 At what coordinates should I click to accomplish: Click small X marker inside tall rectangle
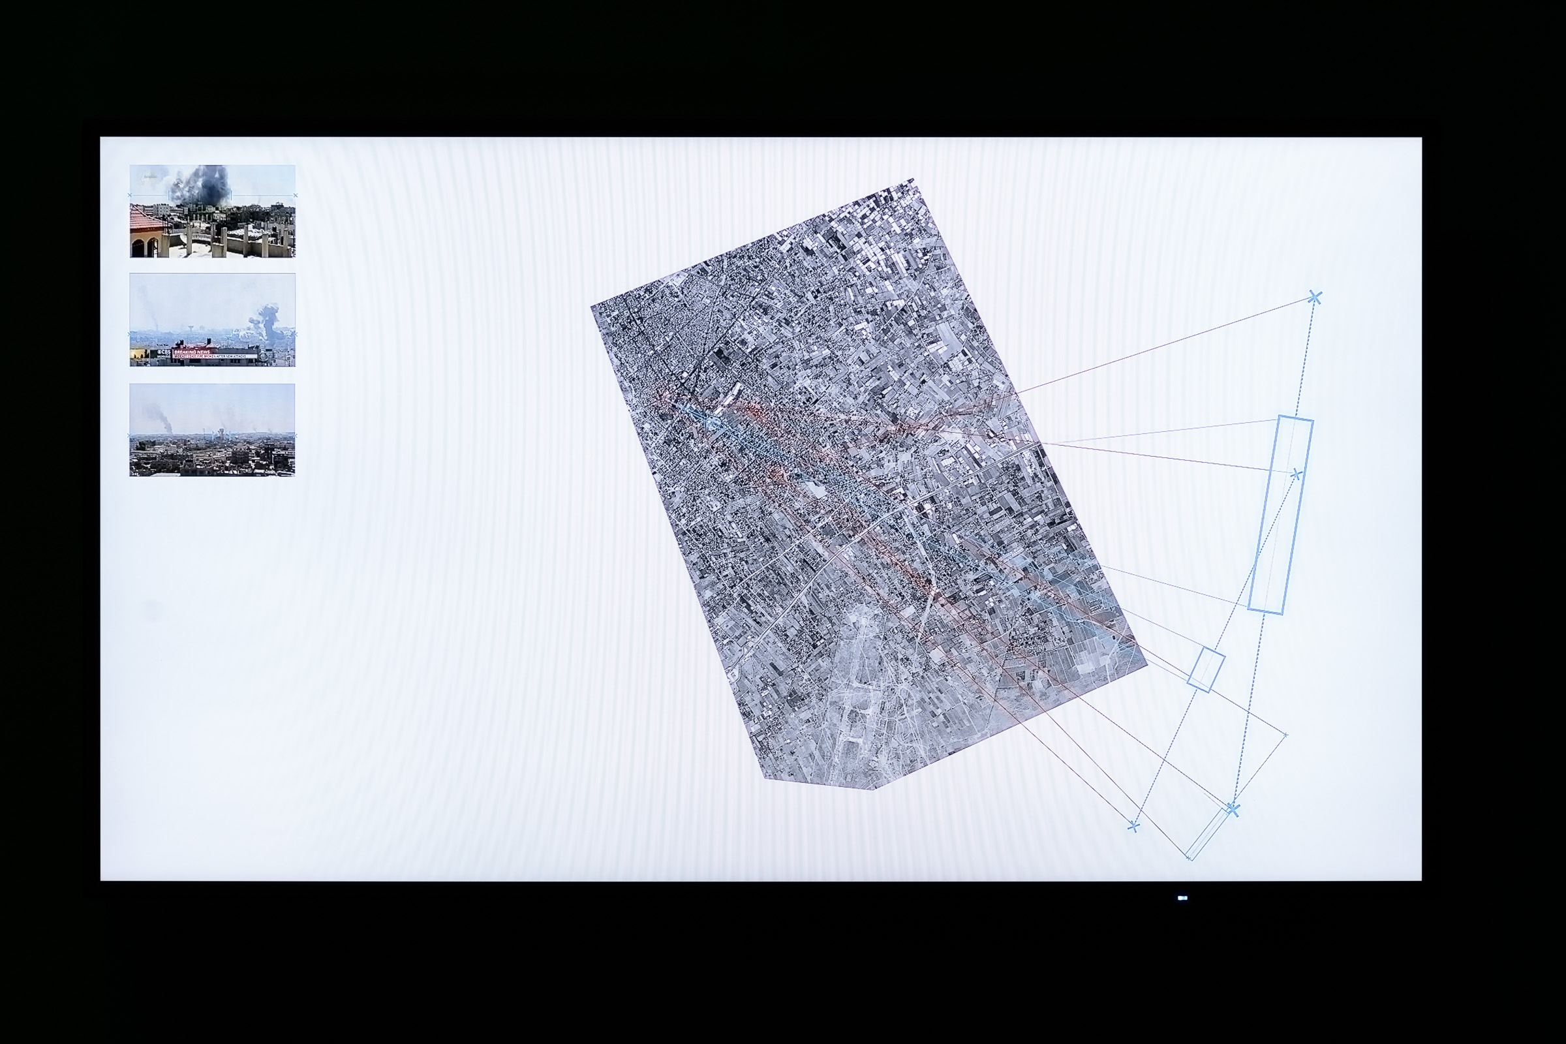tap(1296, 474)
